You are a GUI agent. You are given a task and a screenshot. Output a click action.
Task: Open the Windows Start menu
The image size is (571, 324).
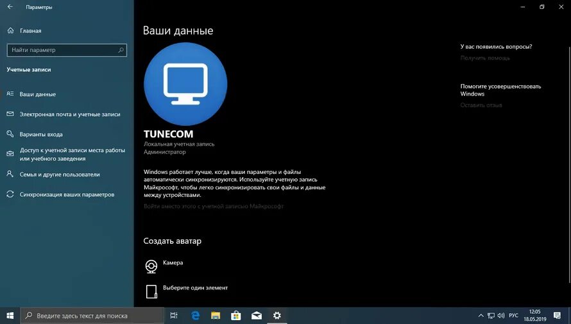point(10,315)
